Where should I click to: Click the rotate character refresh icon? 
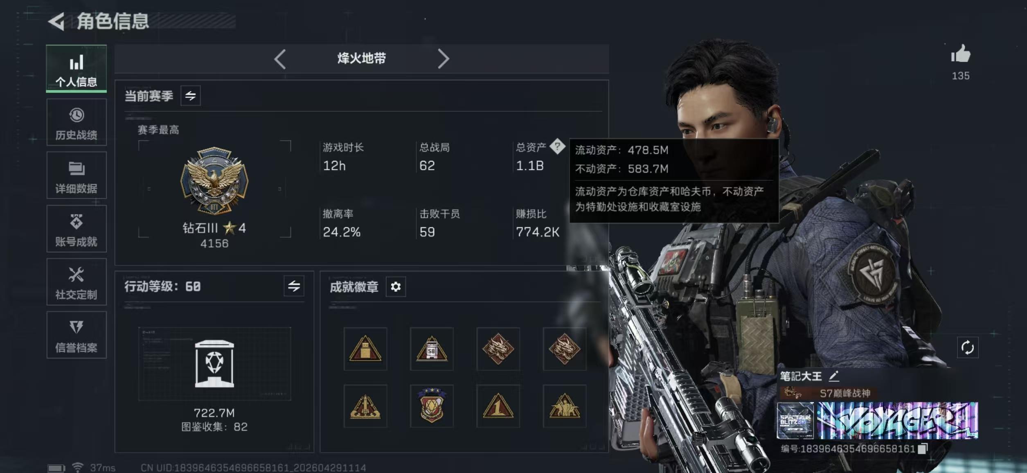click(x=967, y=348)
